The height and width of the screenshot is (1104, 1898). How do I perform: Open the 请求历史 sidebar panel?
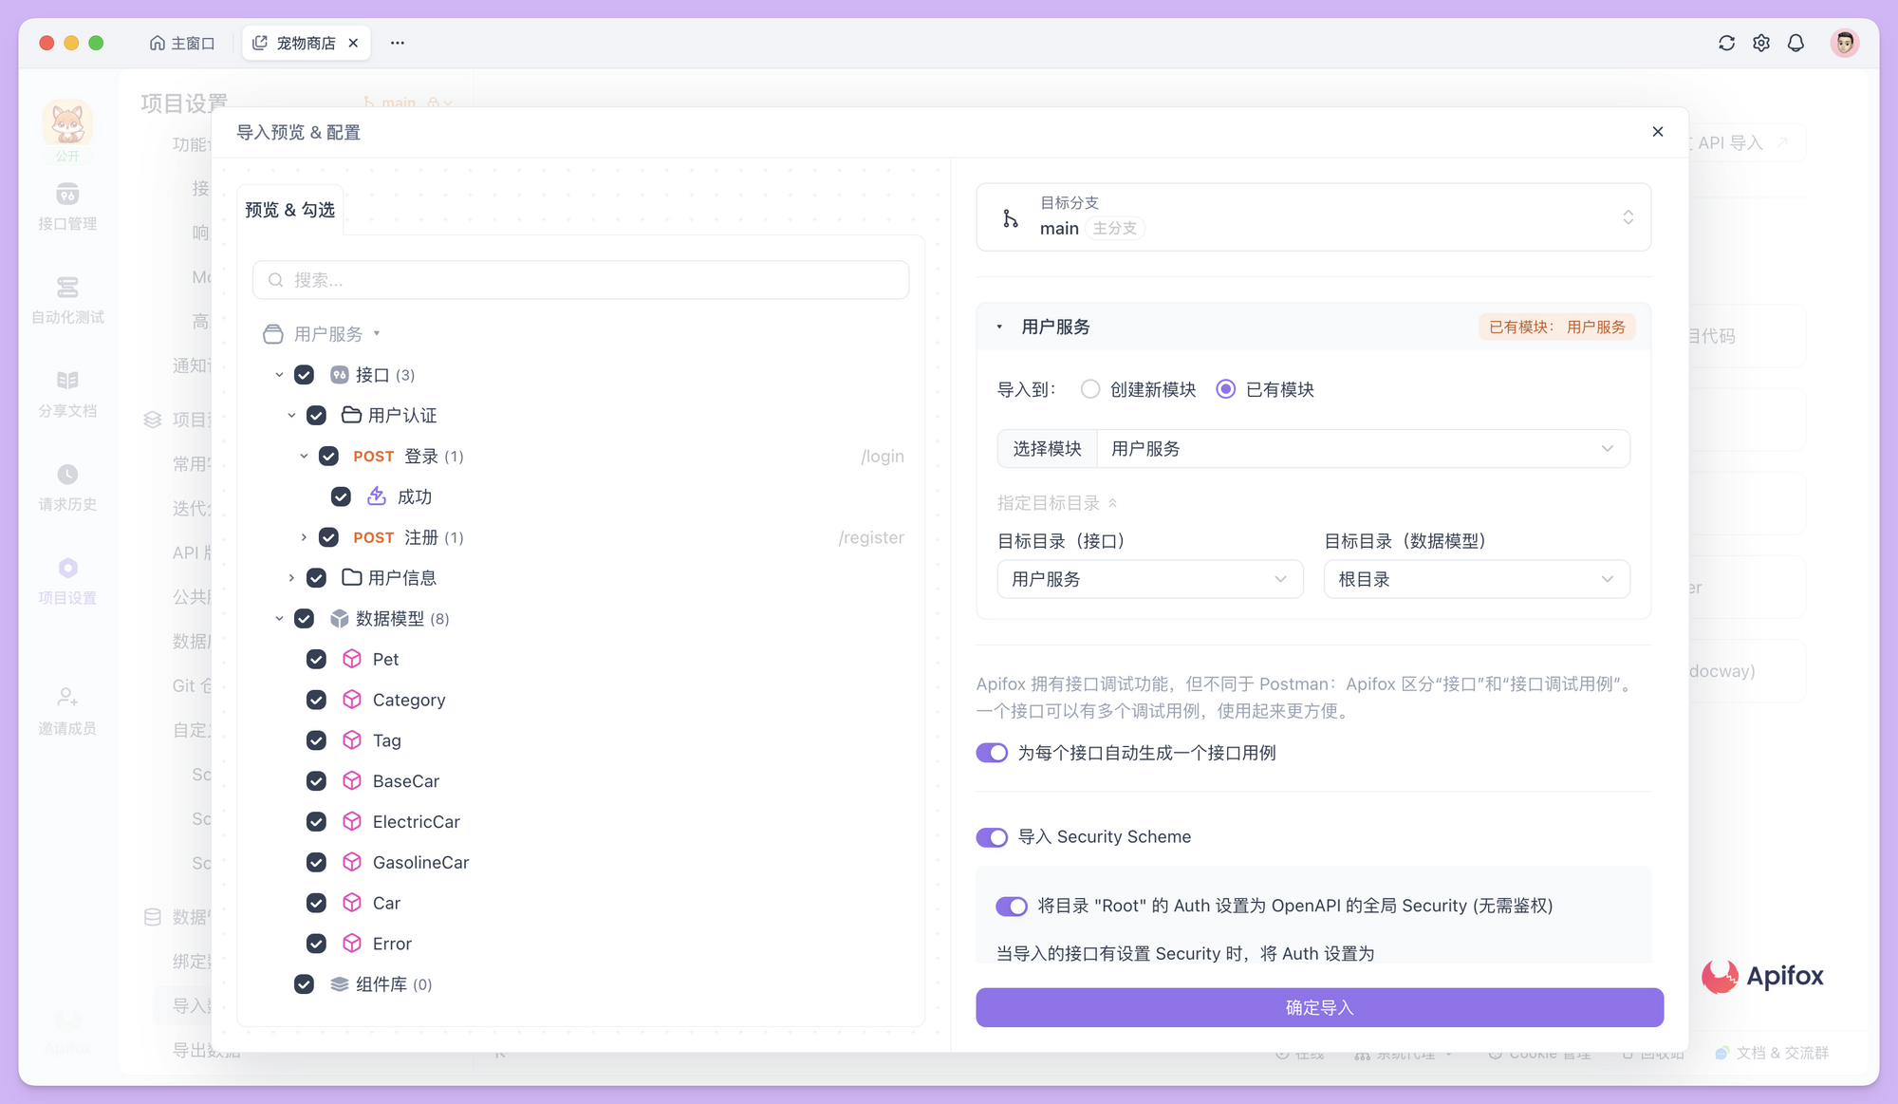66,487
